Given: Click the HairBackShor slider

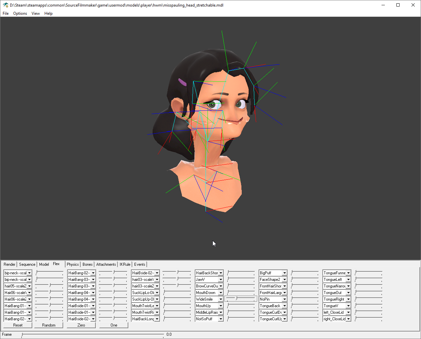Looking at the screenshot, I should click(241, 273).
